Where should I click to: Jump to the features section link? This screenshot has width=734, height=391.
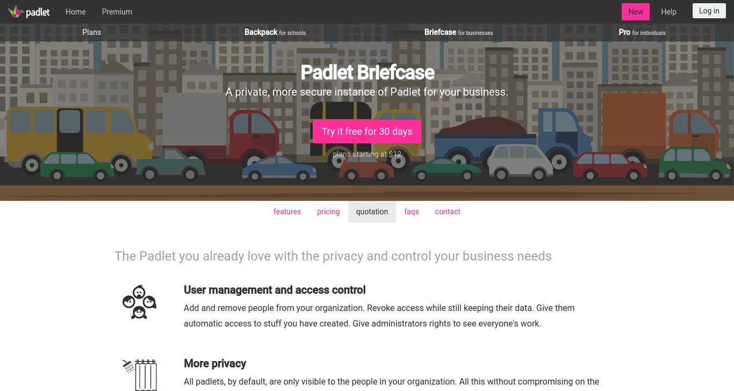pos(287,212)
